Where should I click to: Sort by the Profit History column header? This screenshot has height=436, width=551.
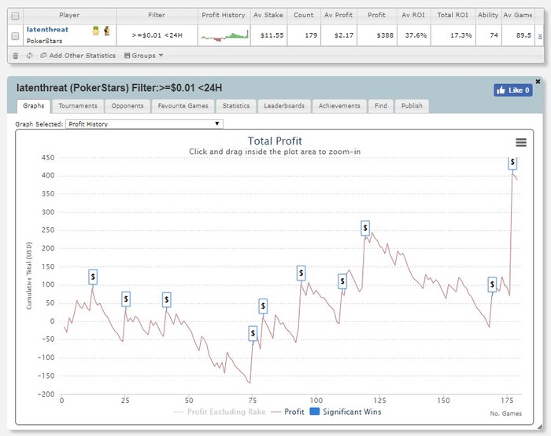tap(224, 15)
